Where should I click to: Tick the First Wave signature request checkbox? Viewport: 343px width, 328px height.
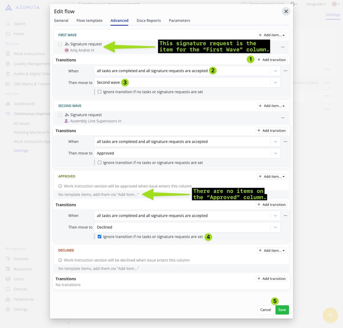[60, 44]
